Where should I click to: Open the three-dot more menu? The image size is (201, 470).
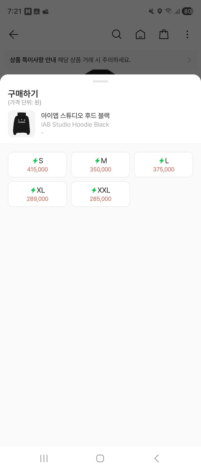187,34
